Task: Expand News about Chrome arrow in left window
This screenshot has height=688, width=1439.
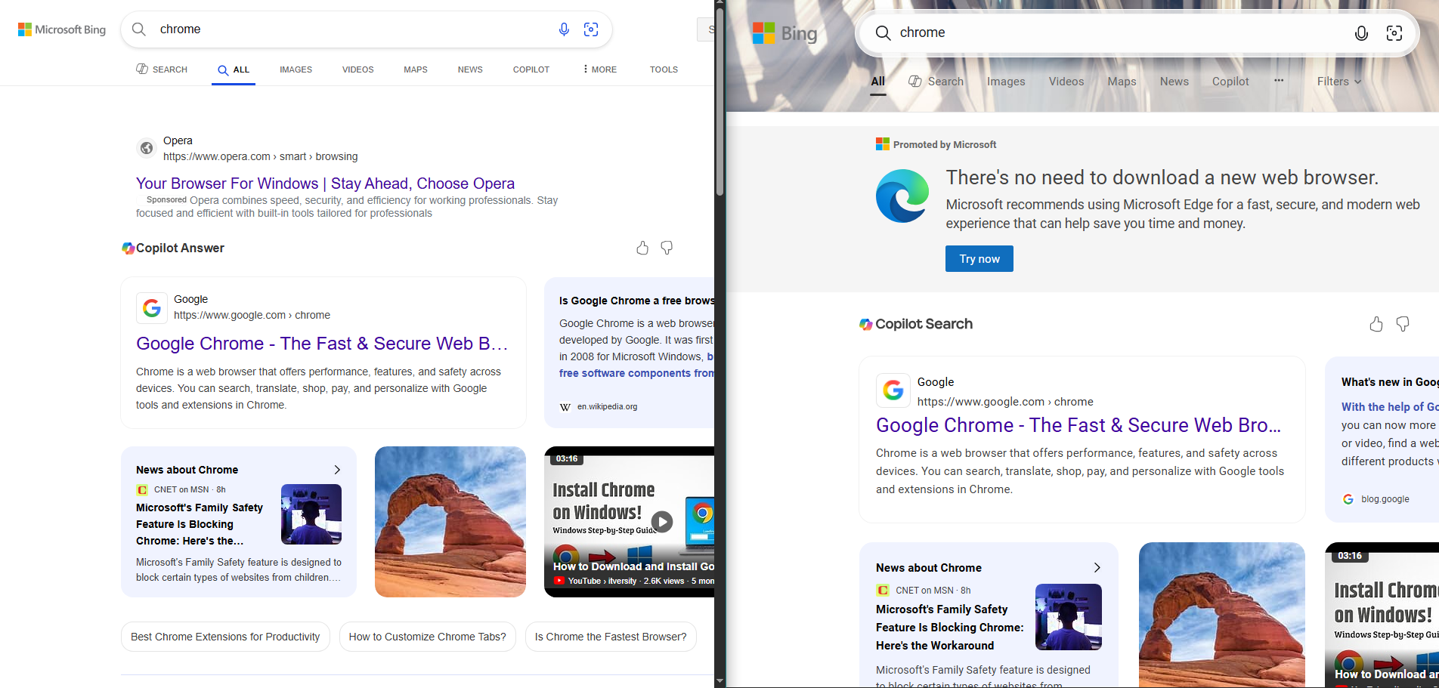Action: (337, 470)
